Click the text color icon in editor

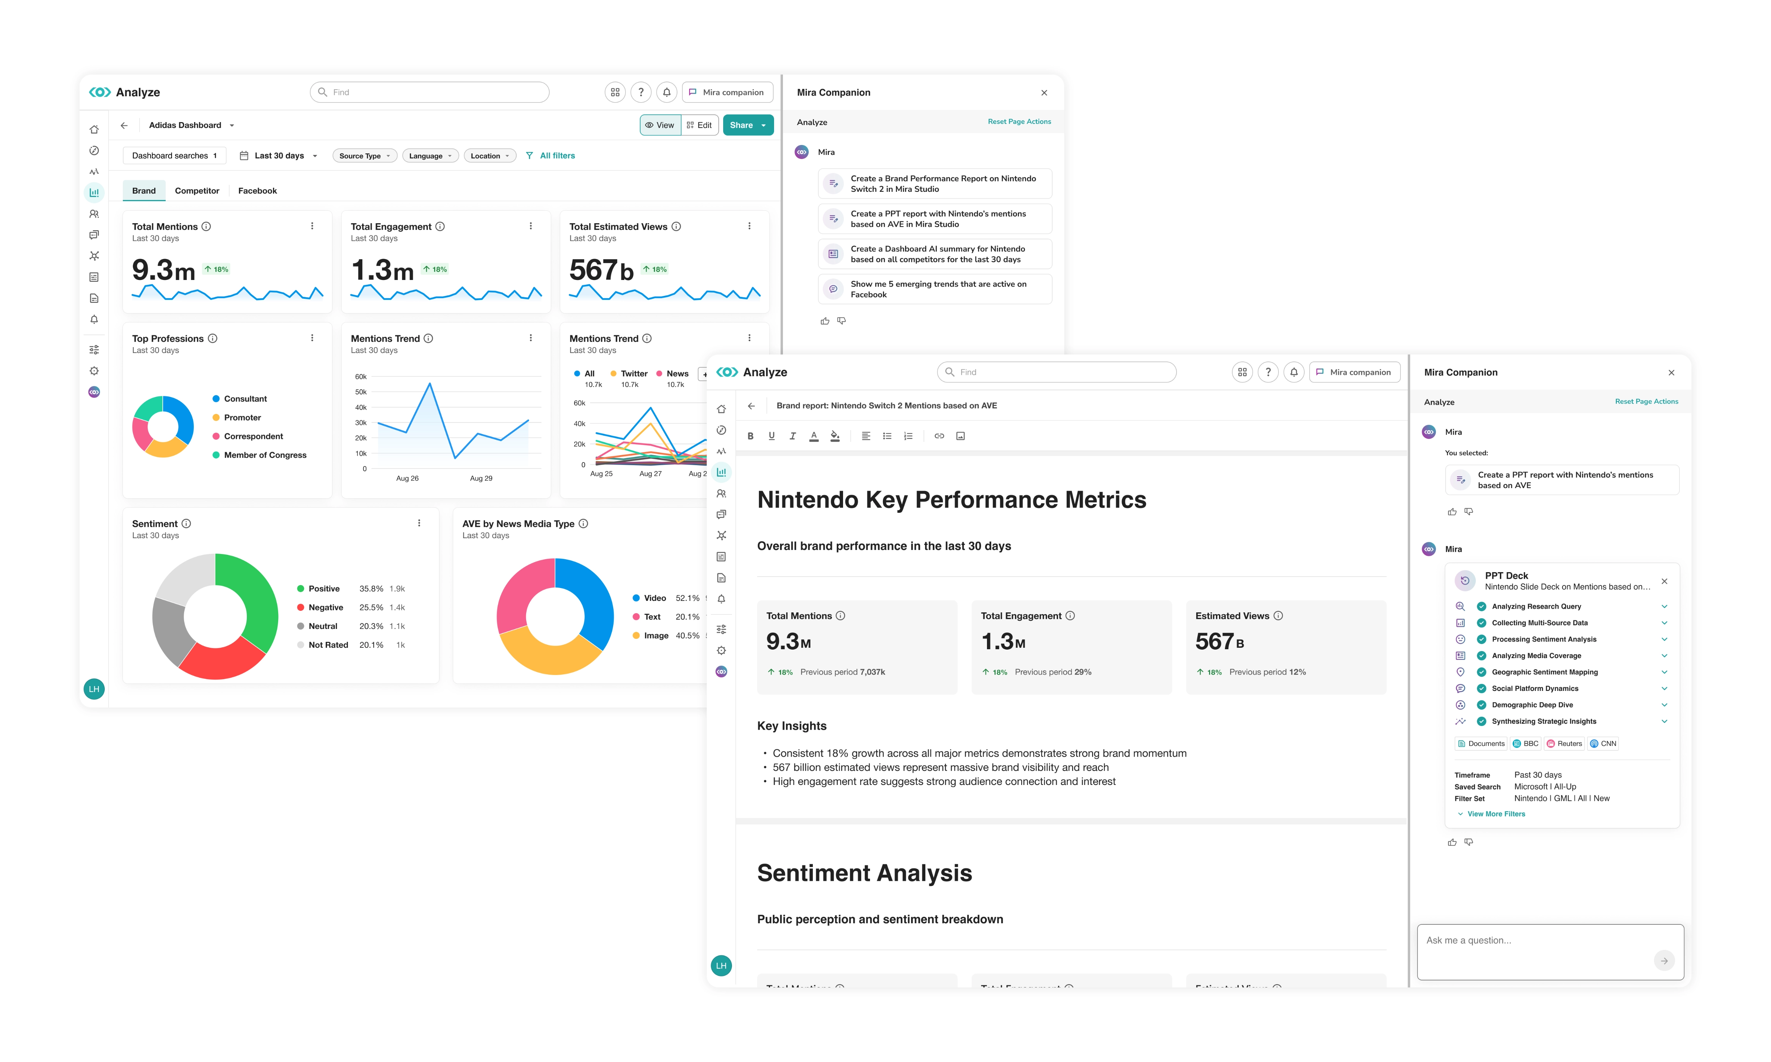tap(814, 436)
